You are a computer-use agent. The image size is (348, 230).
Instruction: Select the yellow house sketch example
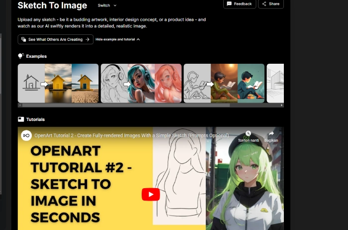click(x=58, y=83)
